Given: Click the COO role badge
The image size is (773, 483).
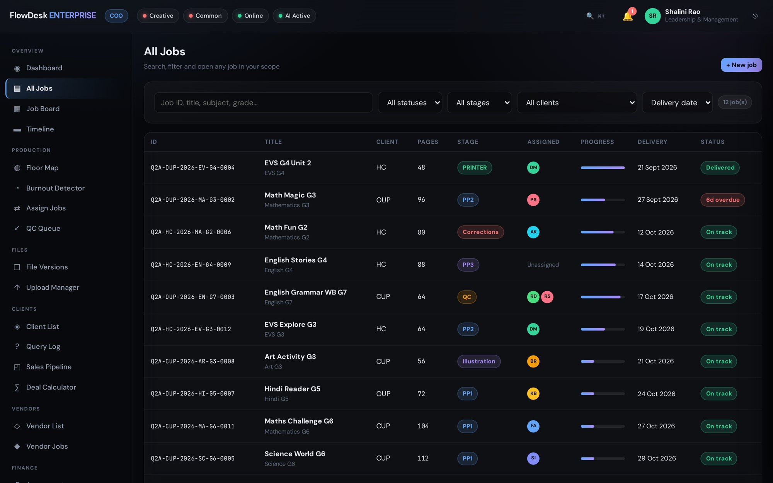Looking at the screenshot, I should click(x=116, y=16).
